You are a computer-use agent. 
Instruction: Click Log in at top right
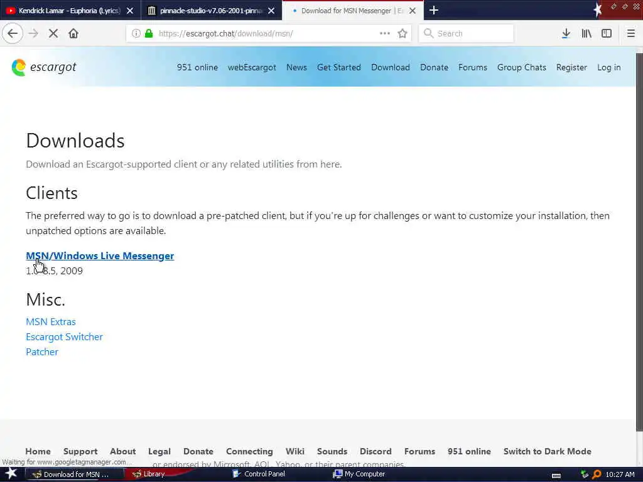(x=609, y=67)
